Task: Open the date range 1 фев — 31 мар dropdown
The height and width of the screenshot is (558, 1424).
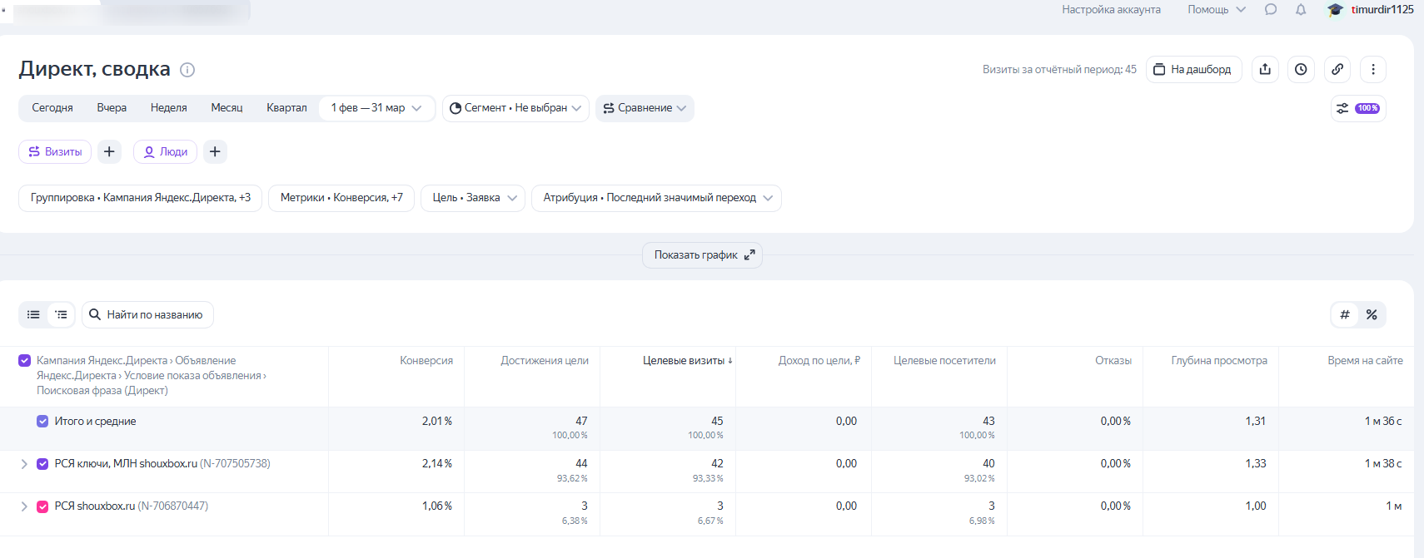Action: pyautogui.click(x=376, y=108)
